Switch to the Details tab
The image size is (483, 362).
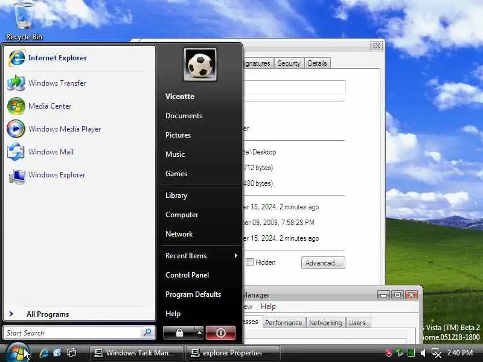318,63
